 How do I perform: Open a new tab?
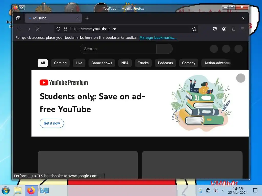87,18
